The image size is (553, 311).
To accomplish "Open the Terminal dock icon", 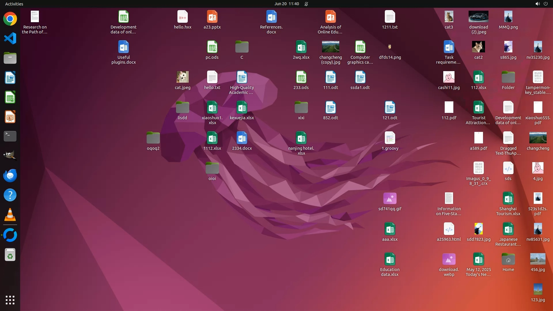I will pyautogui.click(x=10, y=136).
